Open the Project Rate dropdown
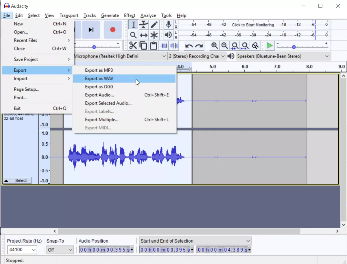 coord(22,250)
